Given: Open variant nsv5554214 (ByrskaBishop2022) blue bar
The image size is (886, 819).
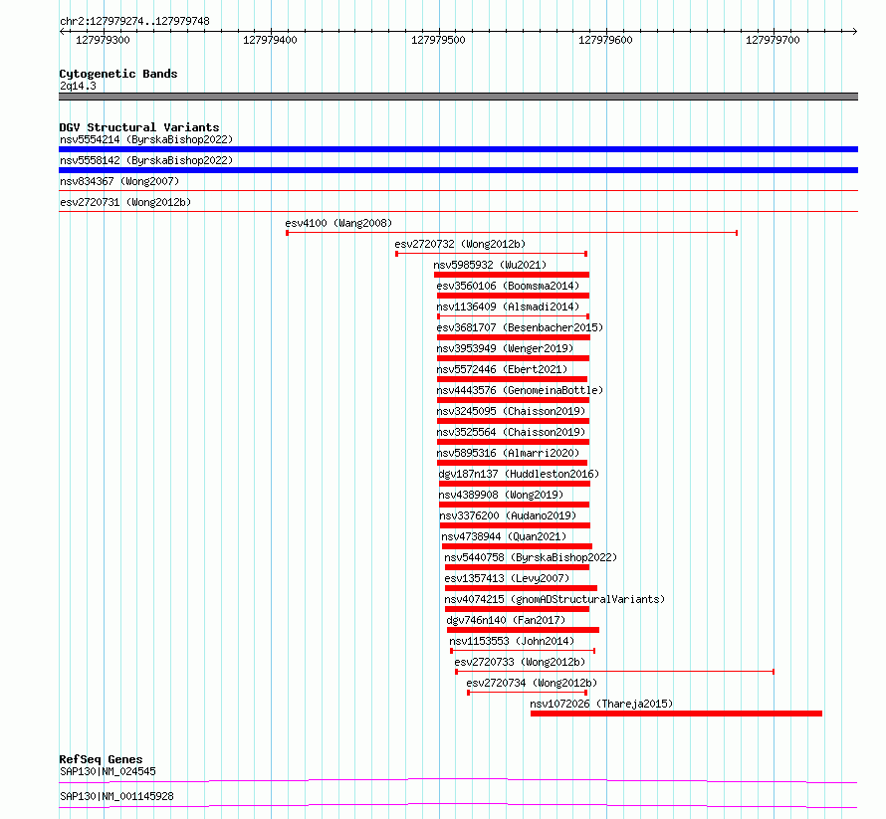Looking at the screenshot, I should [458, 149].
